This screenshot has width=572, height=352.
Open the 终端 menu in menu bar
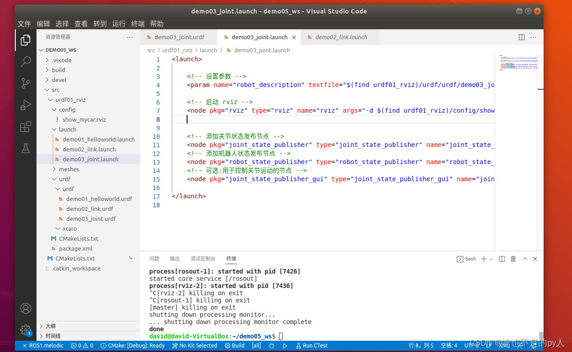[x=138, y=24]
